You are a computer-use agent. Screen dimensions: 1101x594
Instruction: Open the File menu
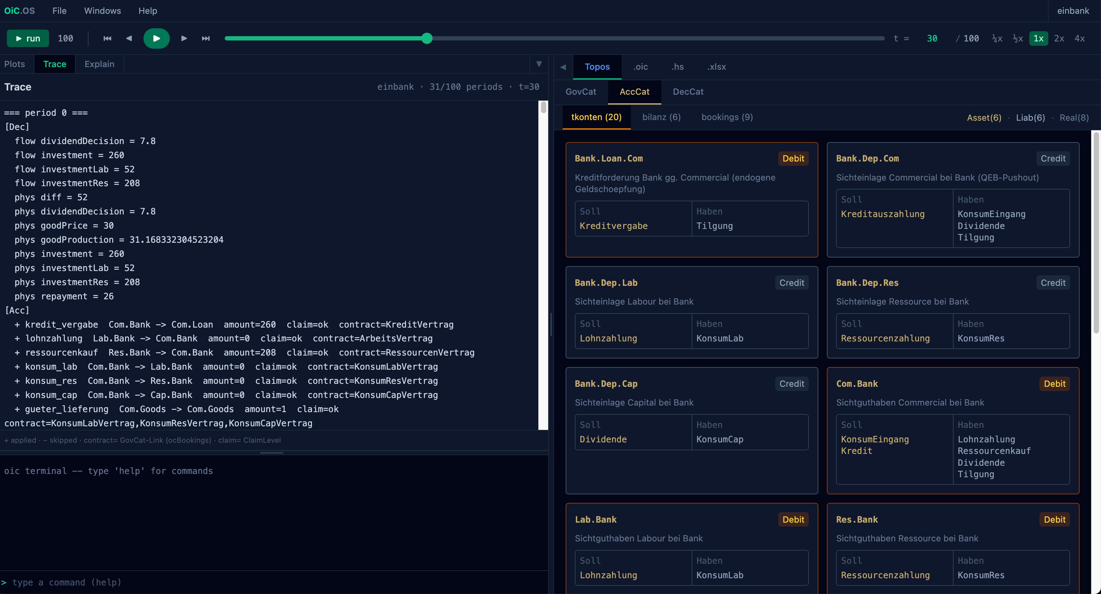click(x=60, y=11)
